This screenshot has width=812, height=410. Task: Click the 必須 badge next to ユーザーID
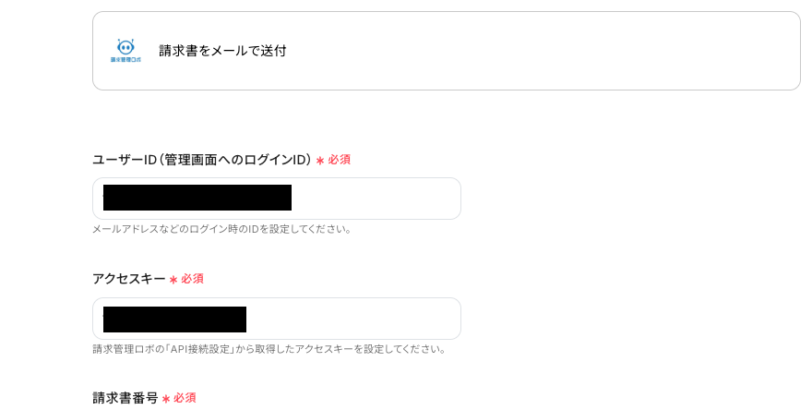(340, 160)
